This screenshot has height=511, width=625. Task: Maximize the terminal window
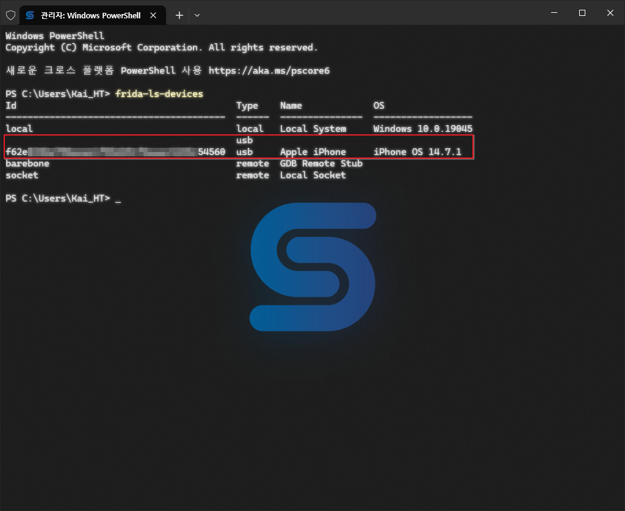(x=582, y=13)
